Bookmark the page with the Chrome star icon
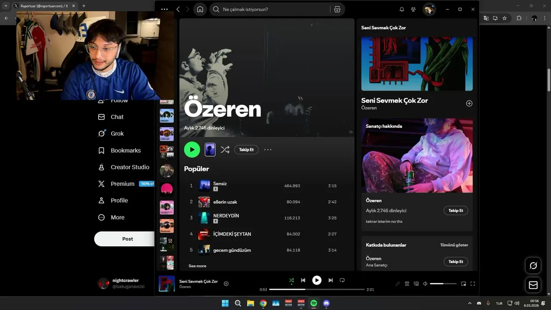Image resolution: width=551 pixels, height=310 pixels. (x=505, y=18)
